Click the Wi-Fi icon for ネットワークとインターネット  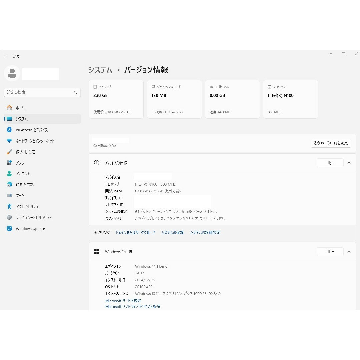[9, 141]
